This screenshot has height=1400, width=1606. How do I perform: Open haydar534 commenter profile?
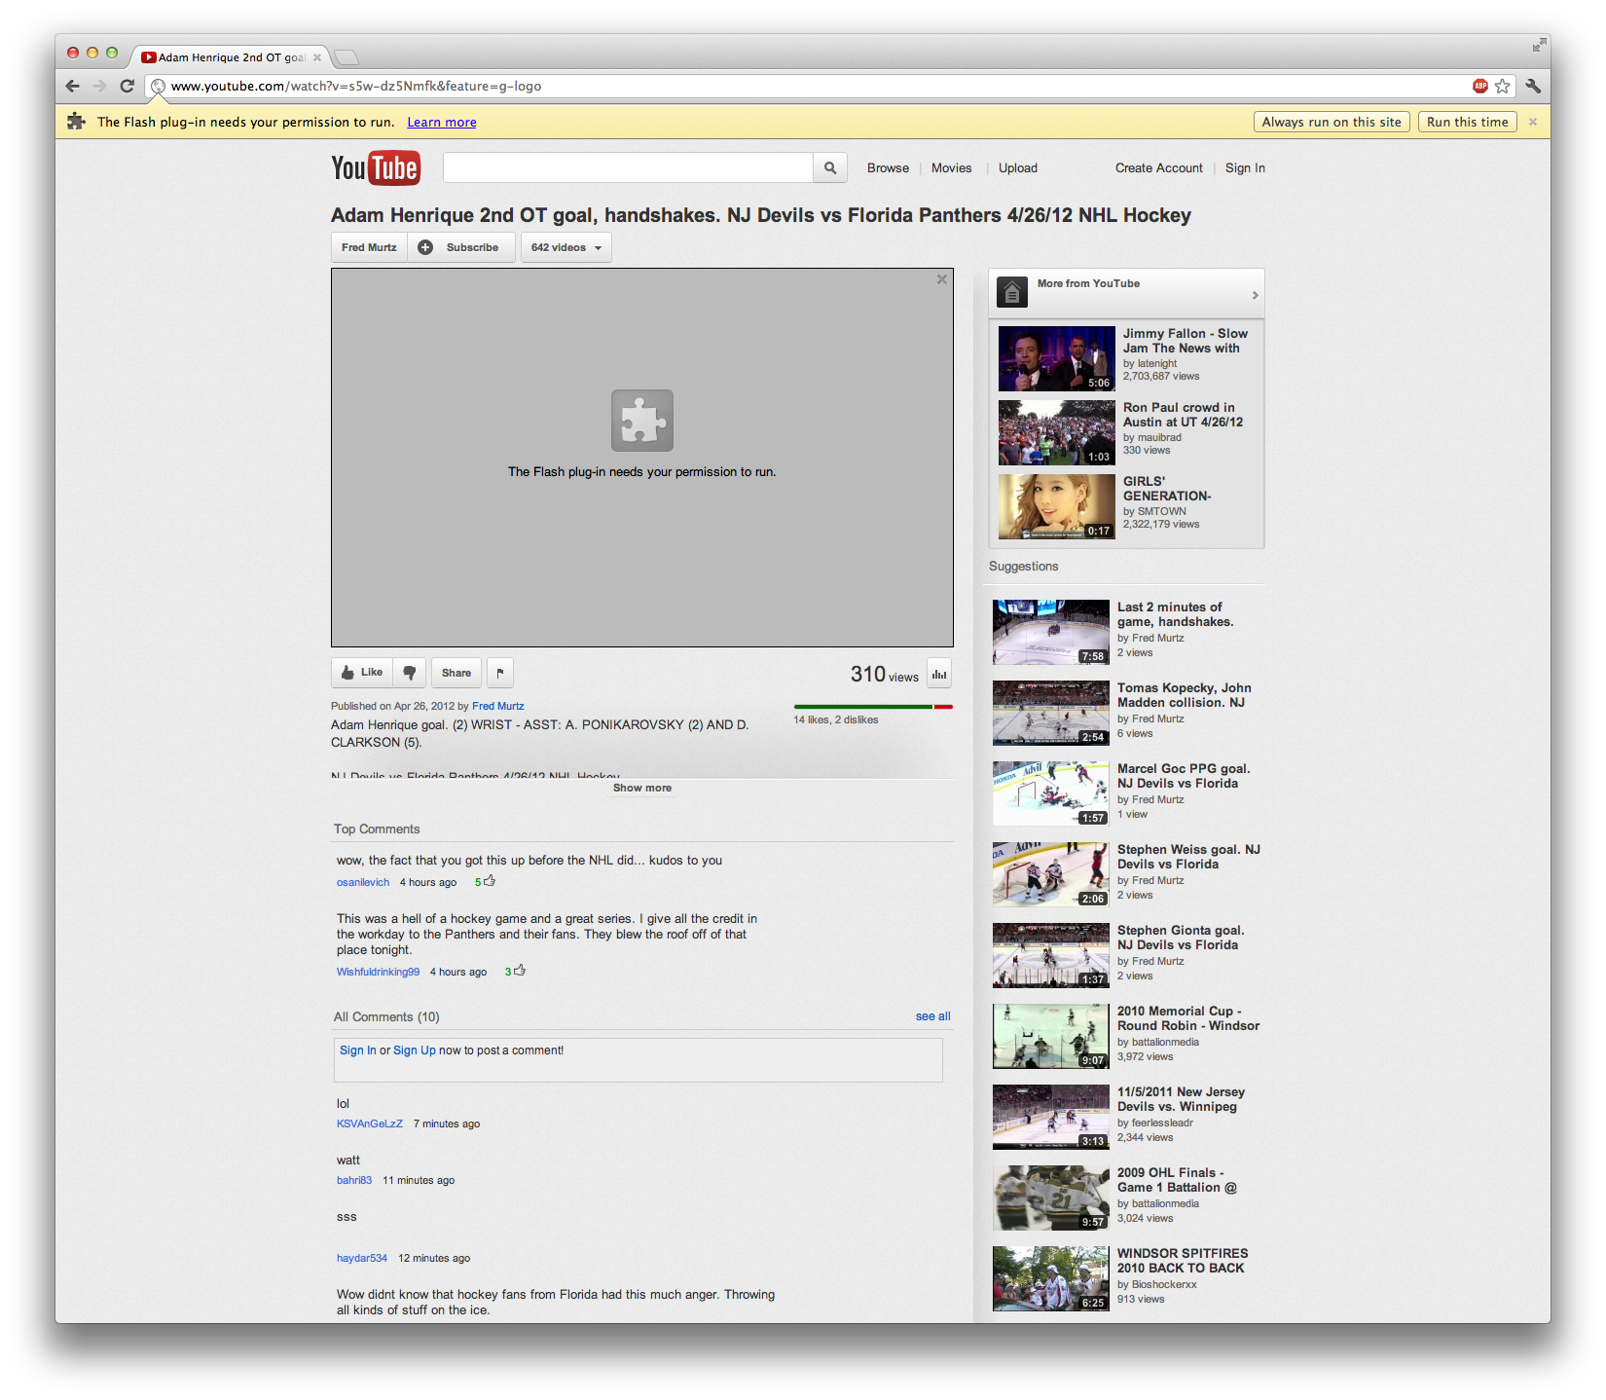362,1258
